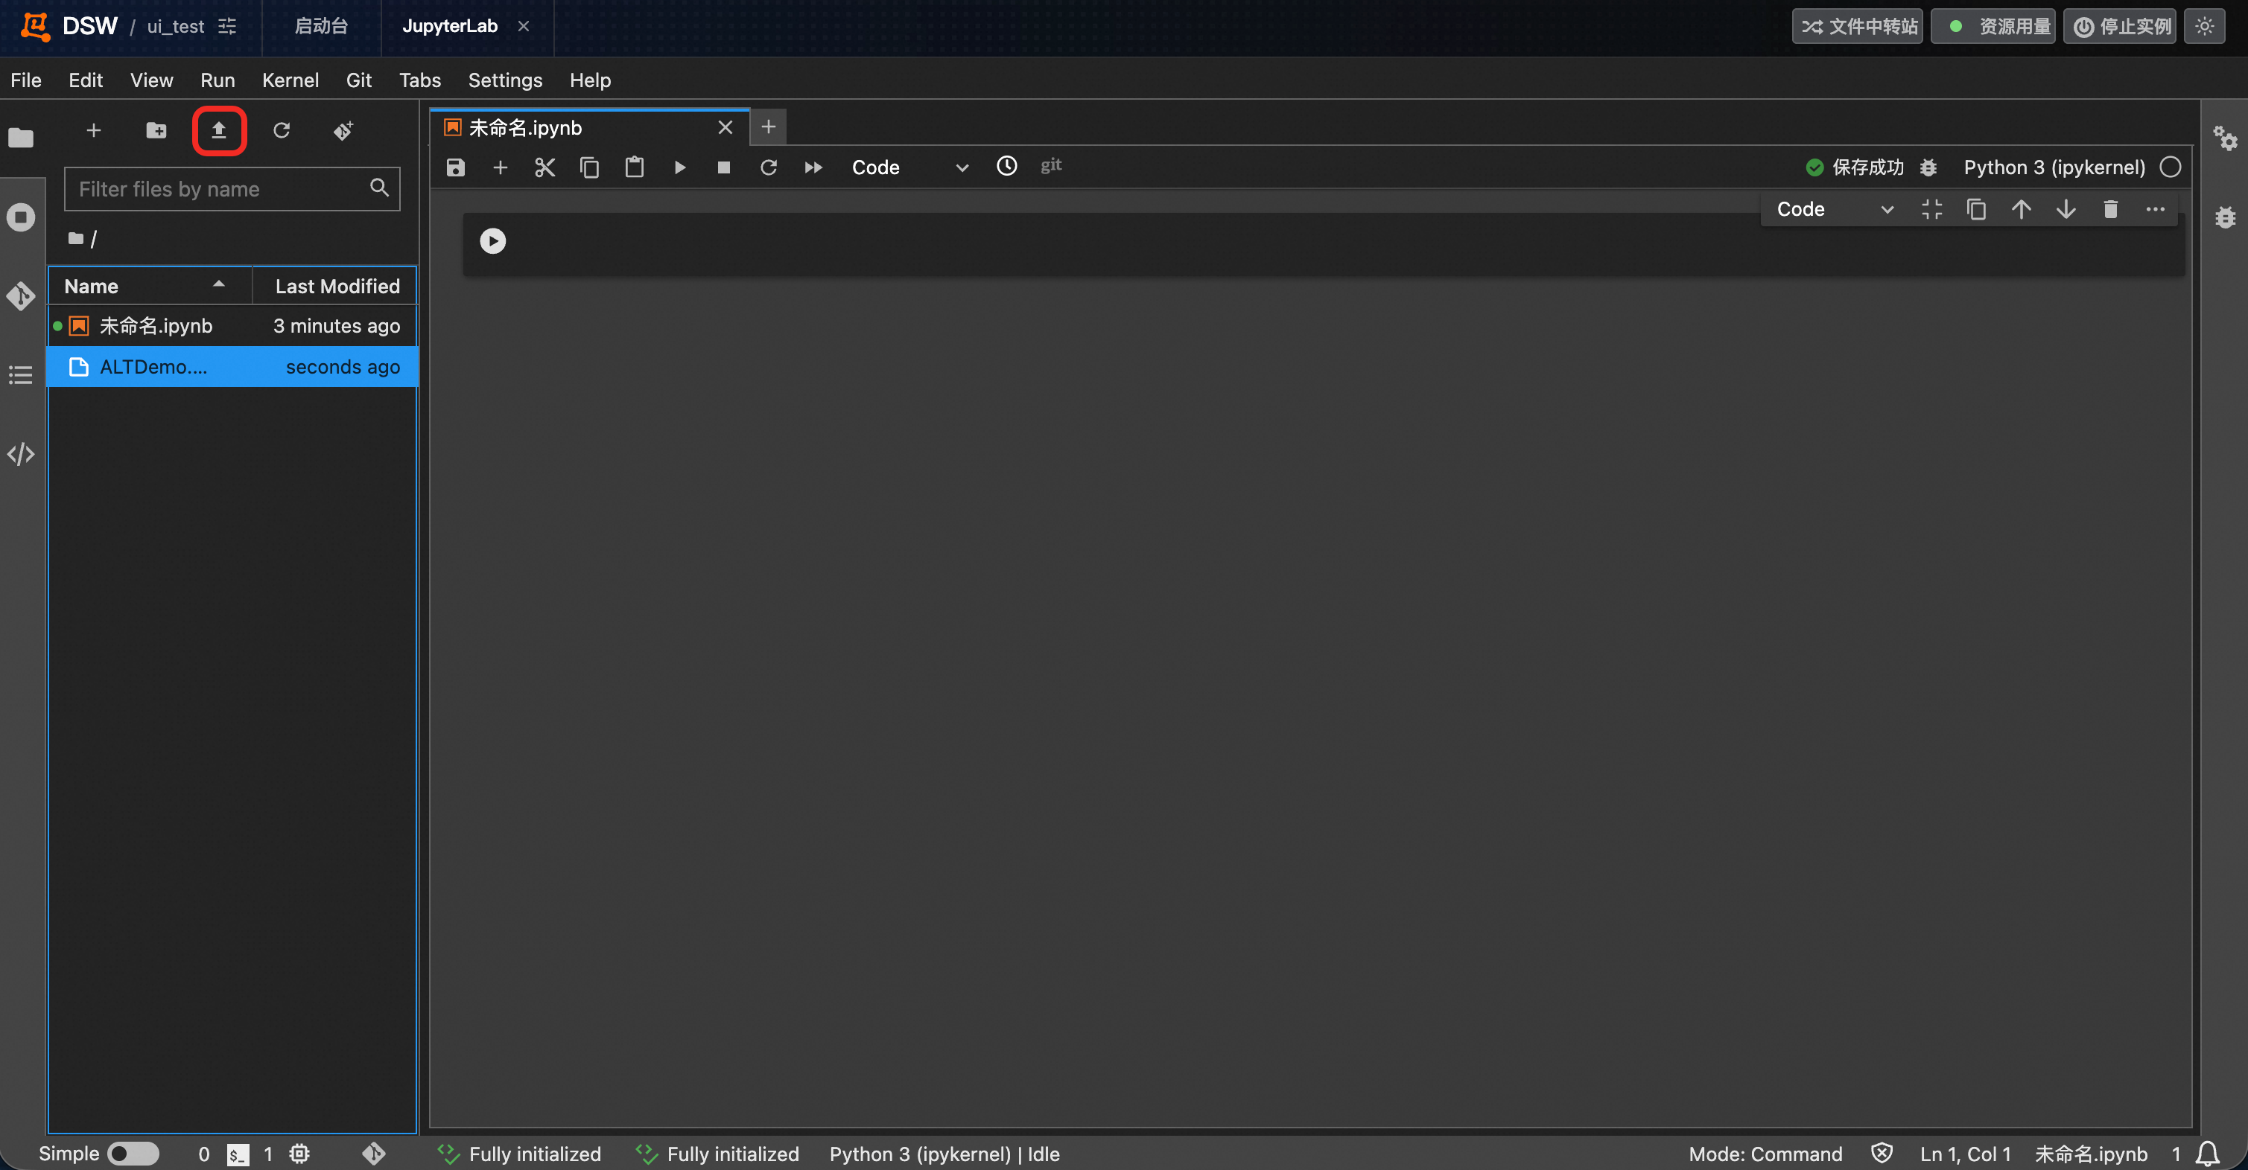This screenshot has width=2248, height=1170.
Task: Open the Git sidebar panel
Action: point(21,296)
